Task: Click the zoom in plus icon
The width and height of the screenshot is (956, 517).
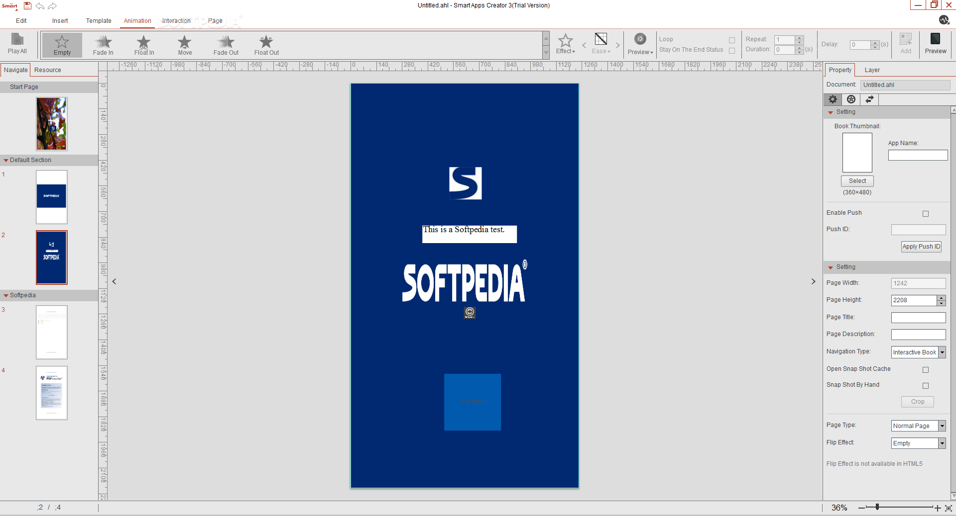Action: [x=938, y=508]
